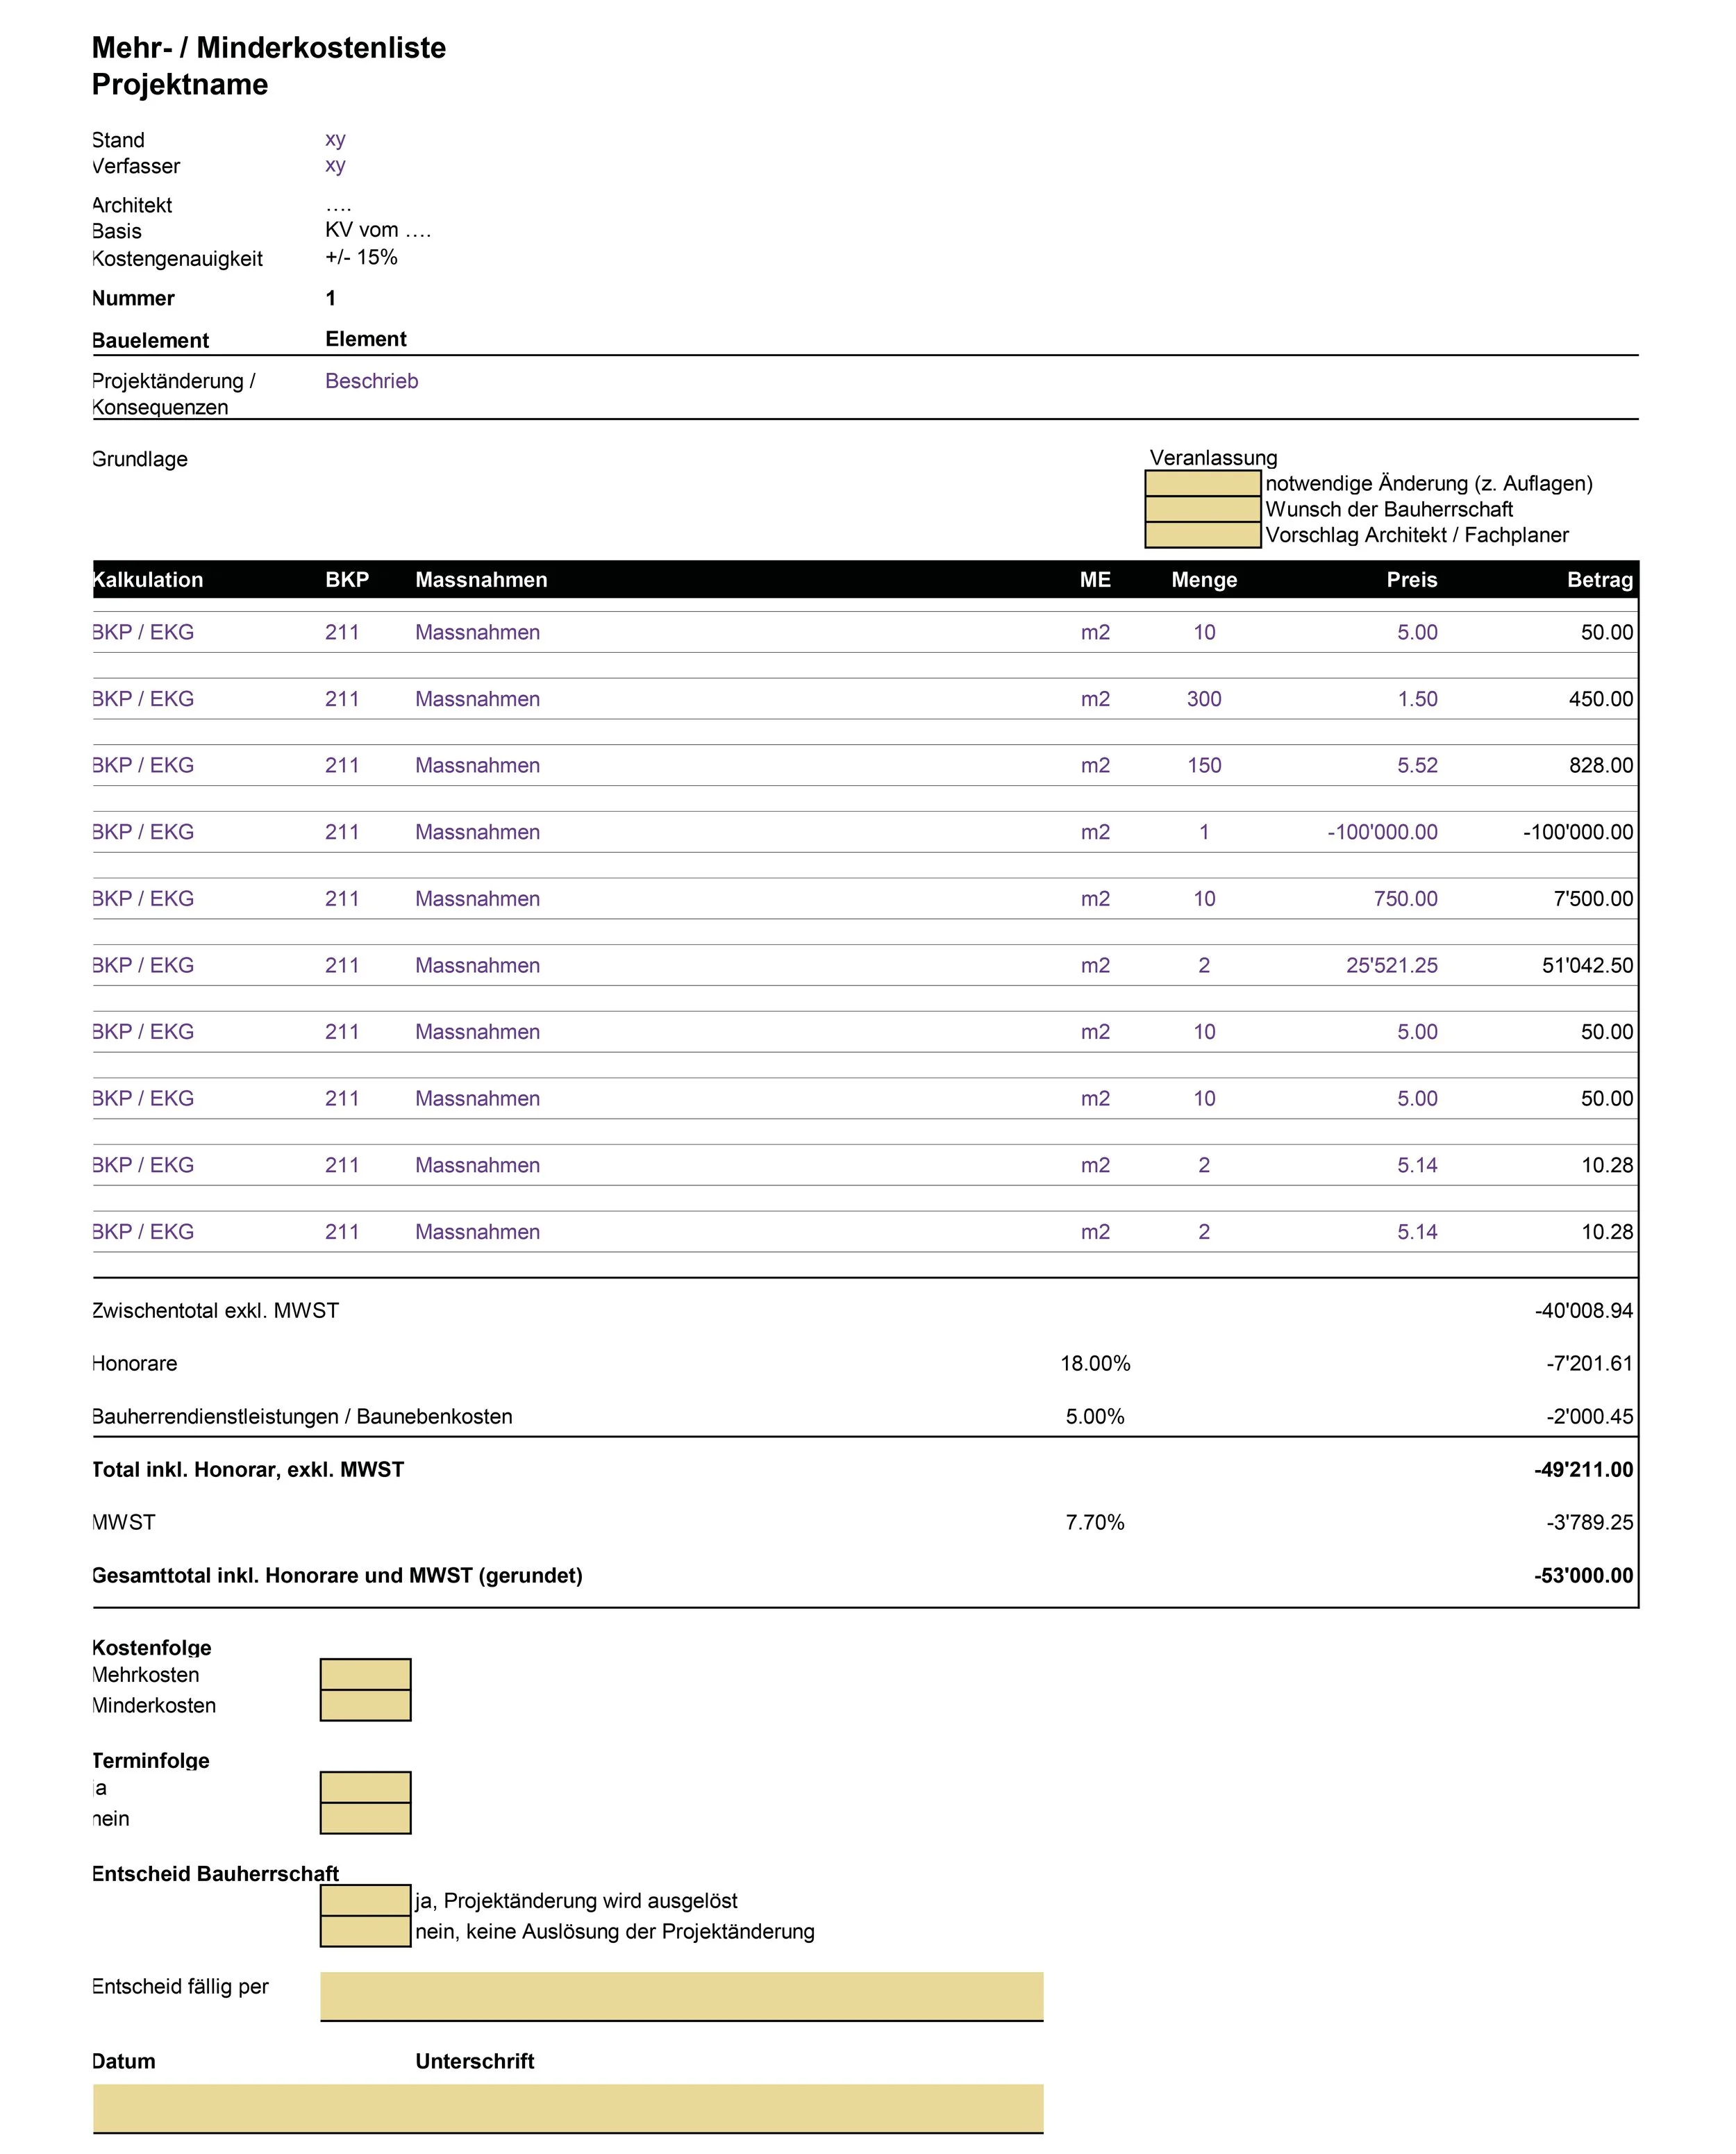Select the Kalkulation column header

148,580
